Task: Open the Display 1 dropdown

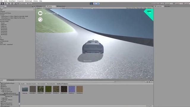Action: [40, 8]
